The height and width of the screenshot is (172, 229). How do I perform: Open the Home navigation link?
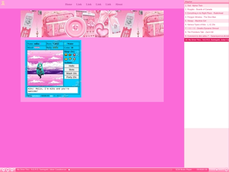(69, 4)
